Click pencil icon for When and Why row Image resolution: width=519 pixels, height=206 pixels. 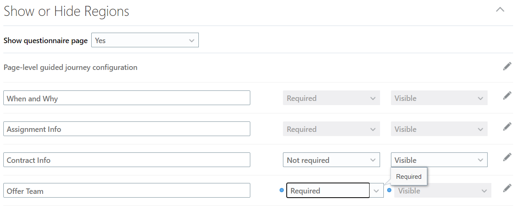click(507, 96)
